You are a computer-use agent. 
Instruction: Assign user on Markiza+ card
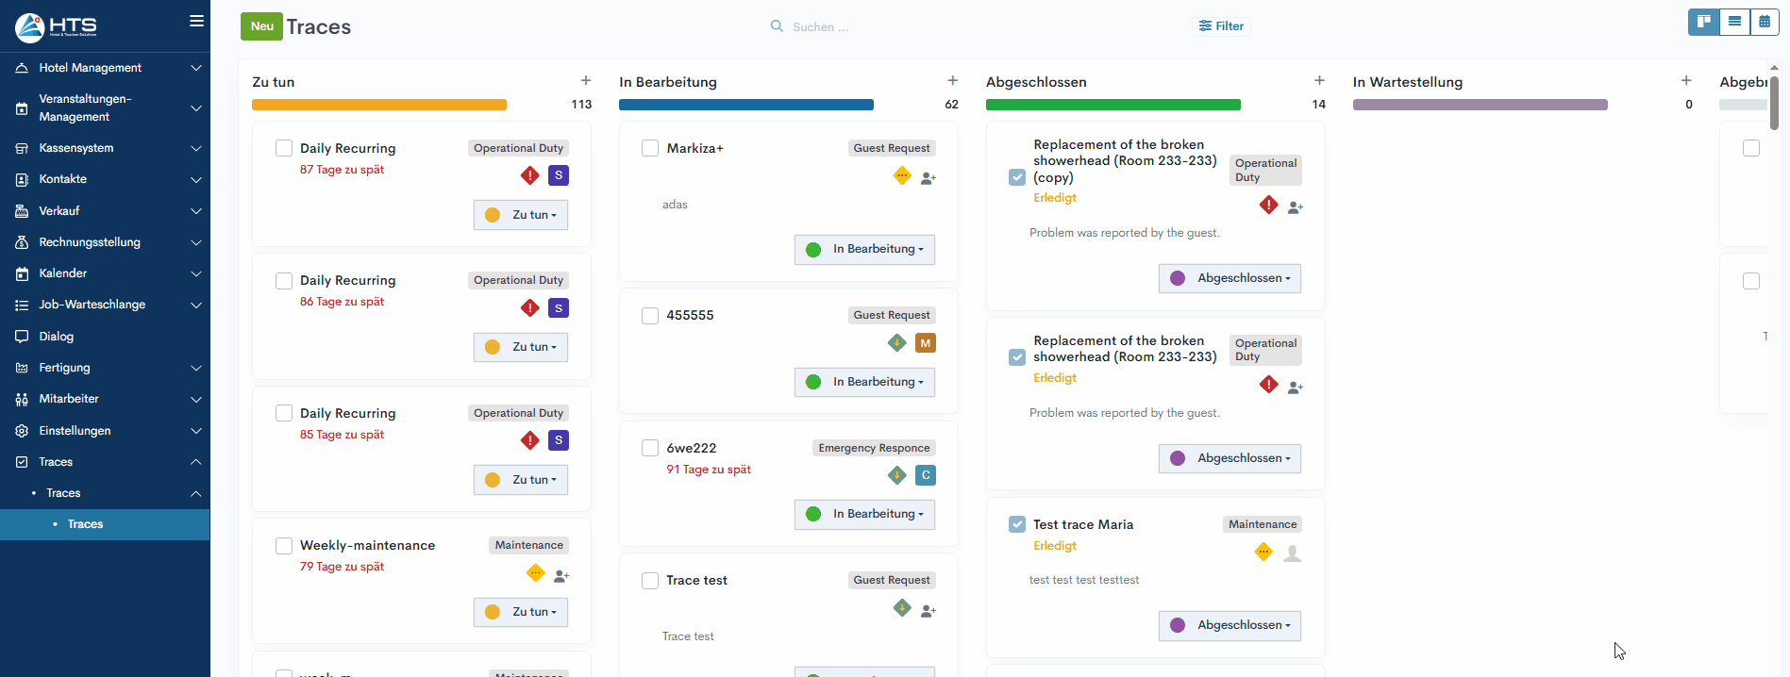coord(928,178)
